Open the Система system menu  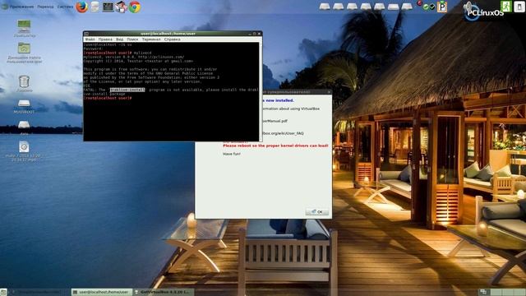pos(65,7)
